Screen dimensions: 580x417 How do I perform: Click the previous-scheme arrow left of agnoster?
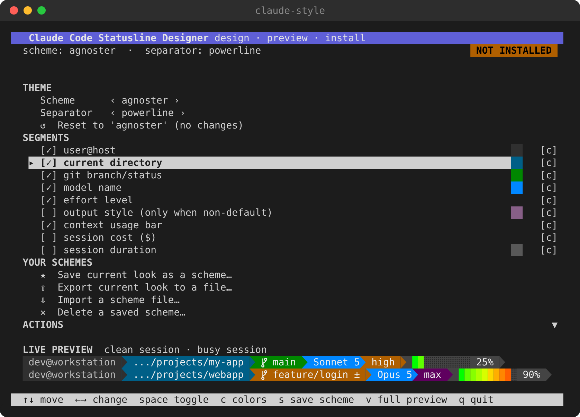[113, 100]
